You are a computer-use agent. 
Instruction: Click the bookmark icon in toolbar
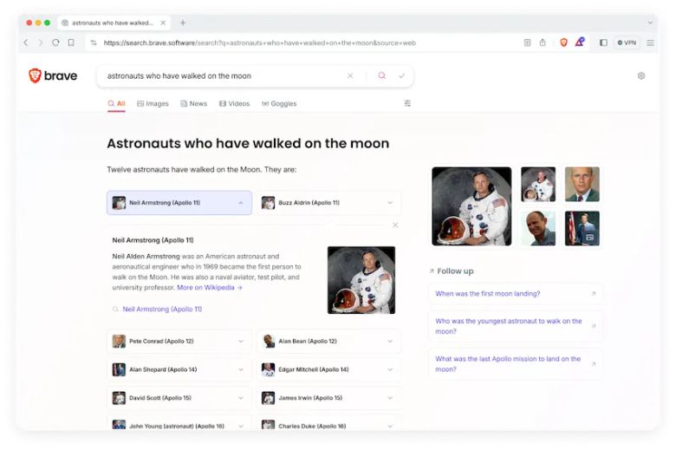coord(71,42)
